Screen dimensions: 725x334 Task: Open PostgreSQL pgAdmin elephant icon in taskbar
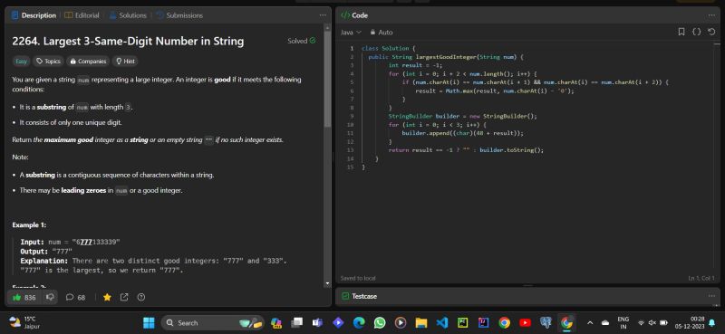pyautogui.click(x=546, y=322)
